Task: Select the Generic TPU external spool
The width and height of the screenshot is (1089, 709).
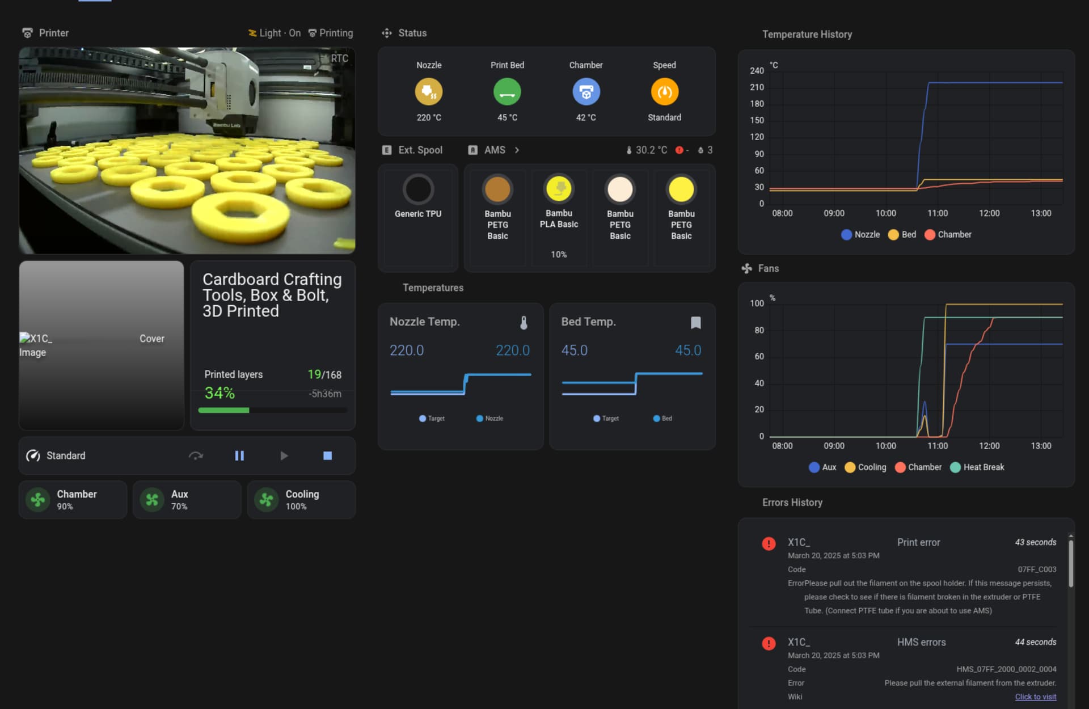Action: click(x=418, y=190)
